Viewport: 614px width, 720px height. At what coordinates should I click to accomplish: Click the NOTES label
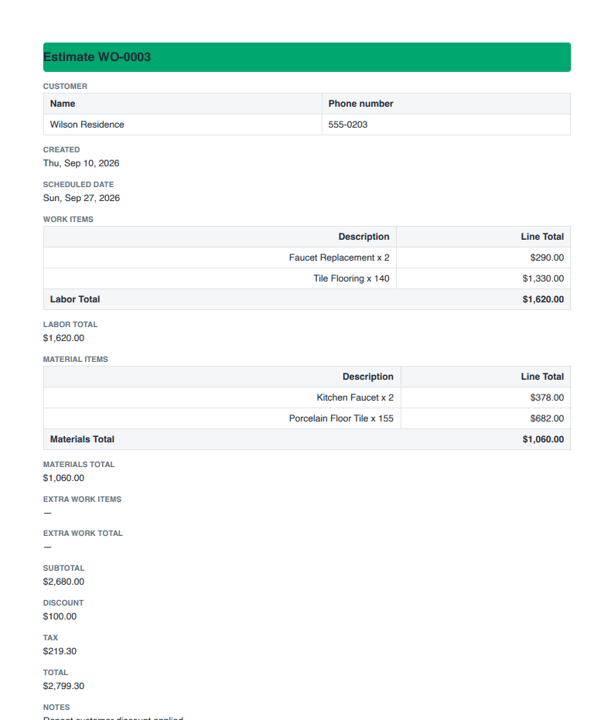point(56,708)
